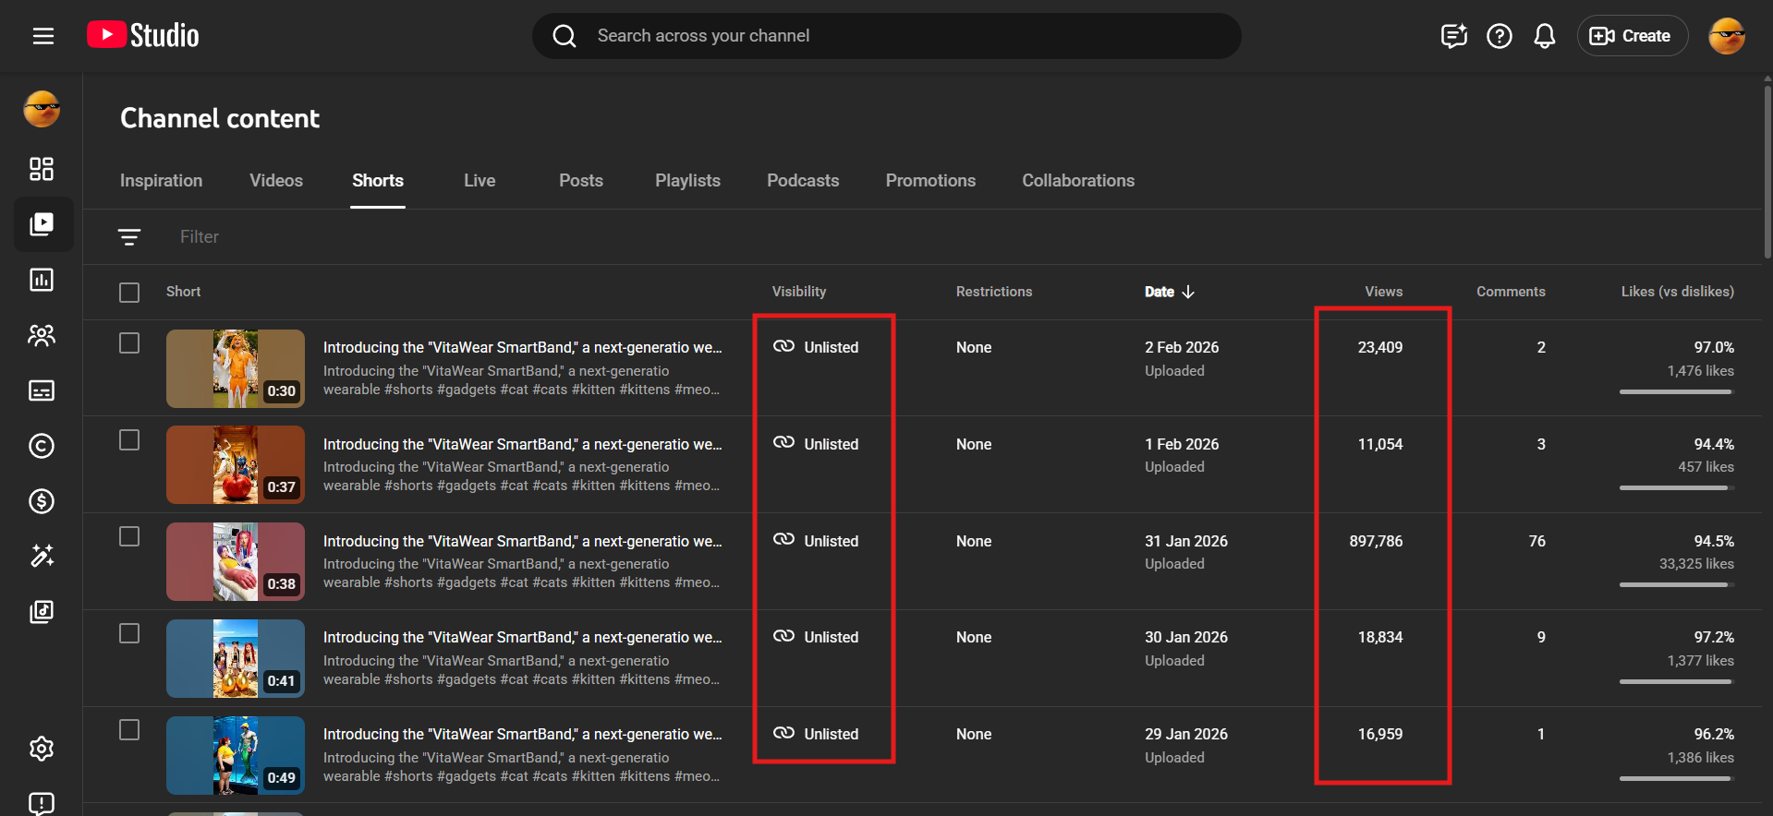Image resolution: width=1773 pixels, height=816 pixels.
Task: Switch to the Playlists tab
Action: (687, 181)
